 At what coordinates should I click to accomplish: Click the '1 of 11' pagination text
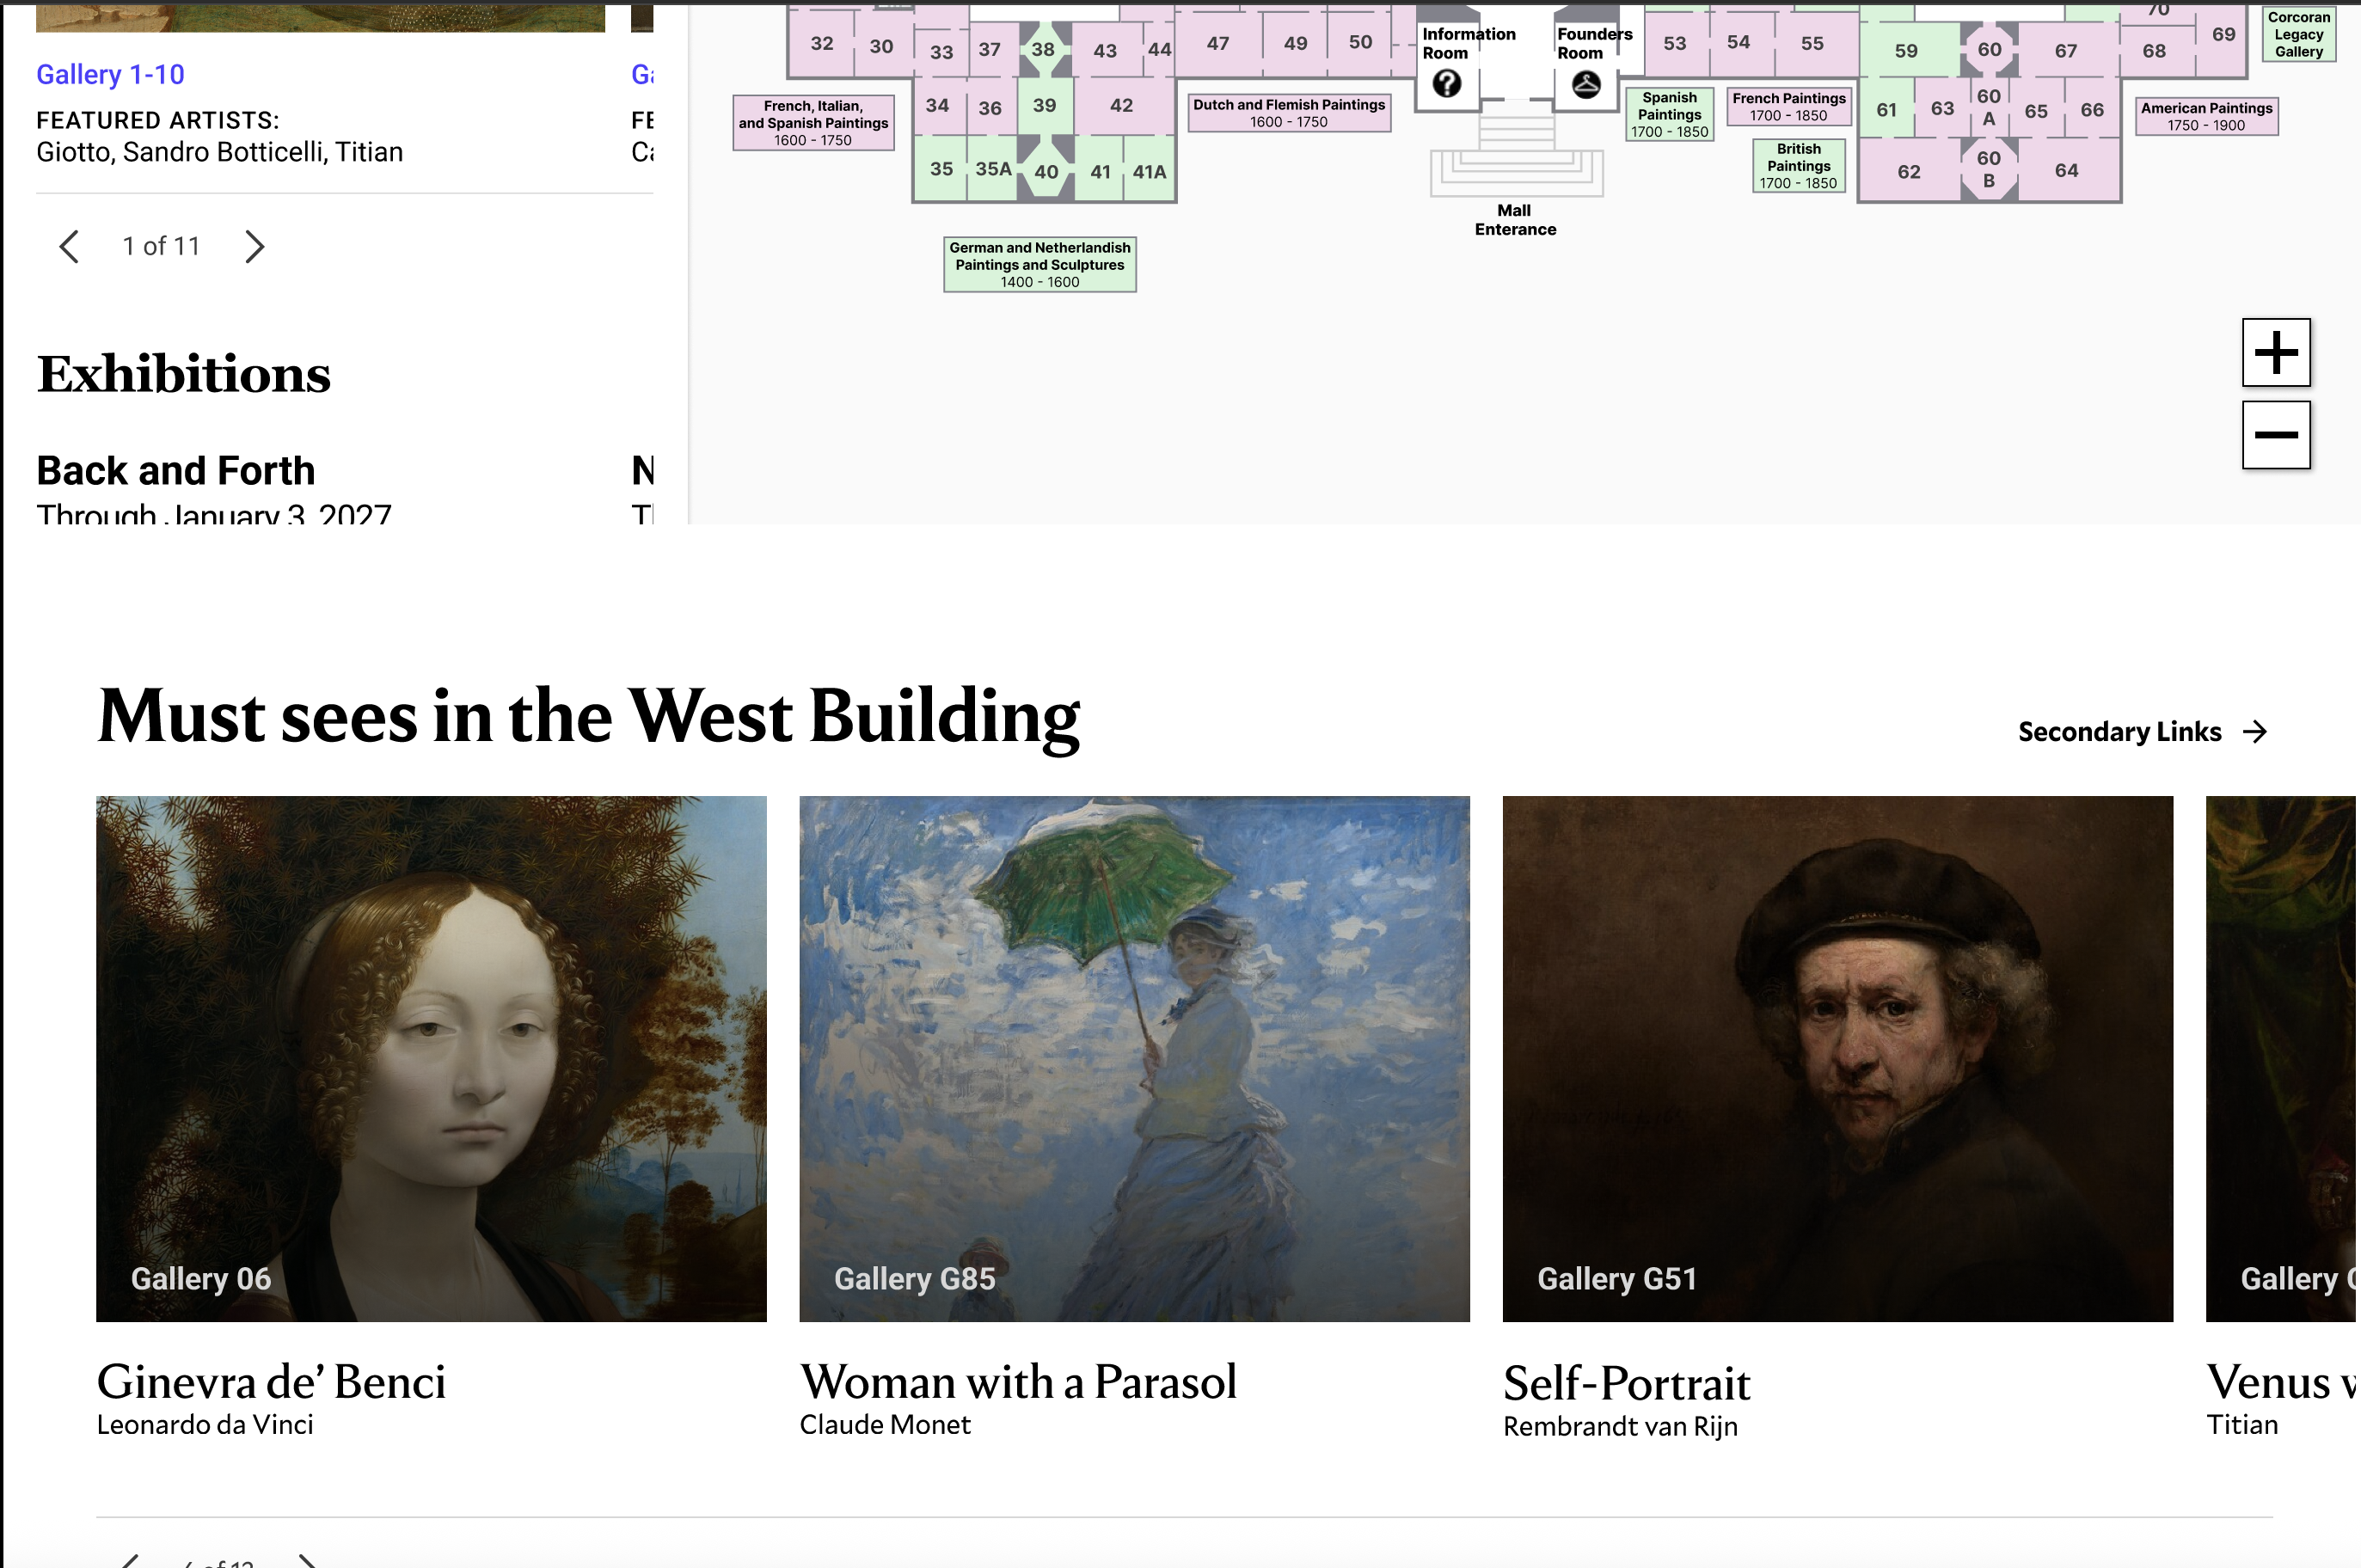coord(161,246)
